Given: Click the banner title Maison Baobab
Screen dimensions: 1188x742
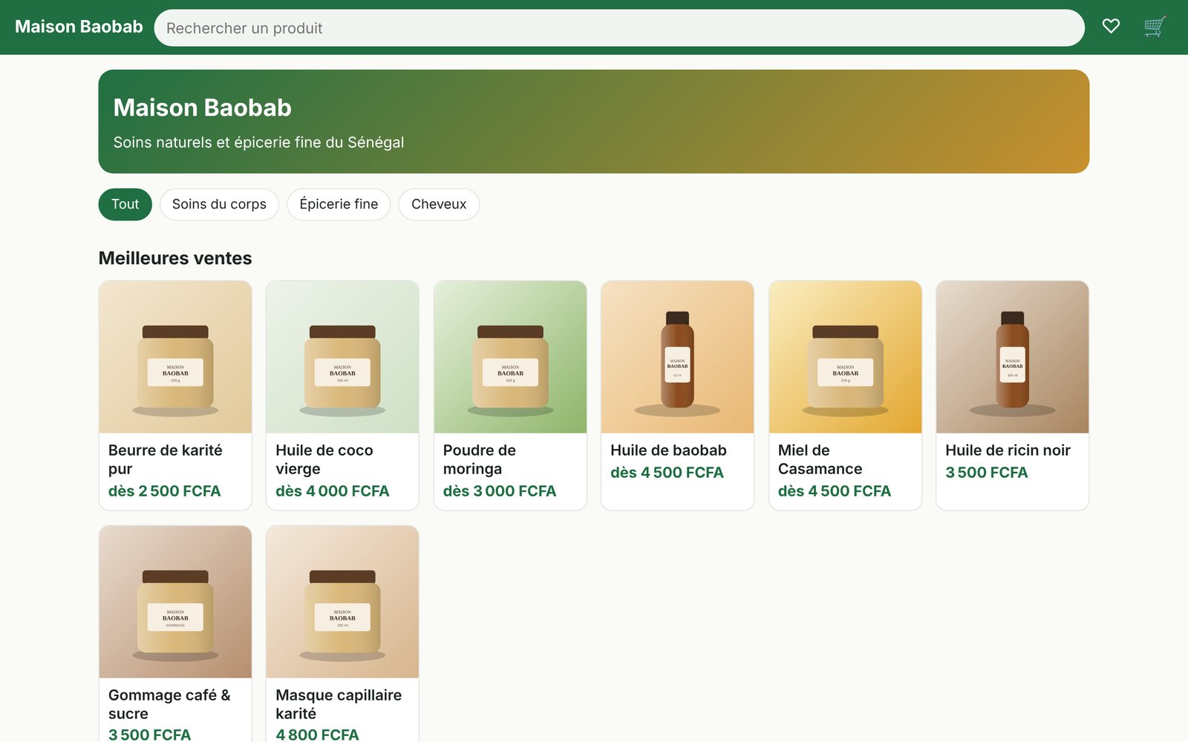Looking at the screenshot, I should point(202,108).
